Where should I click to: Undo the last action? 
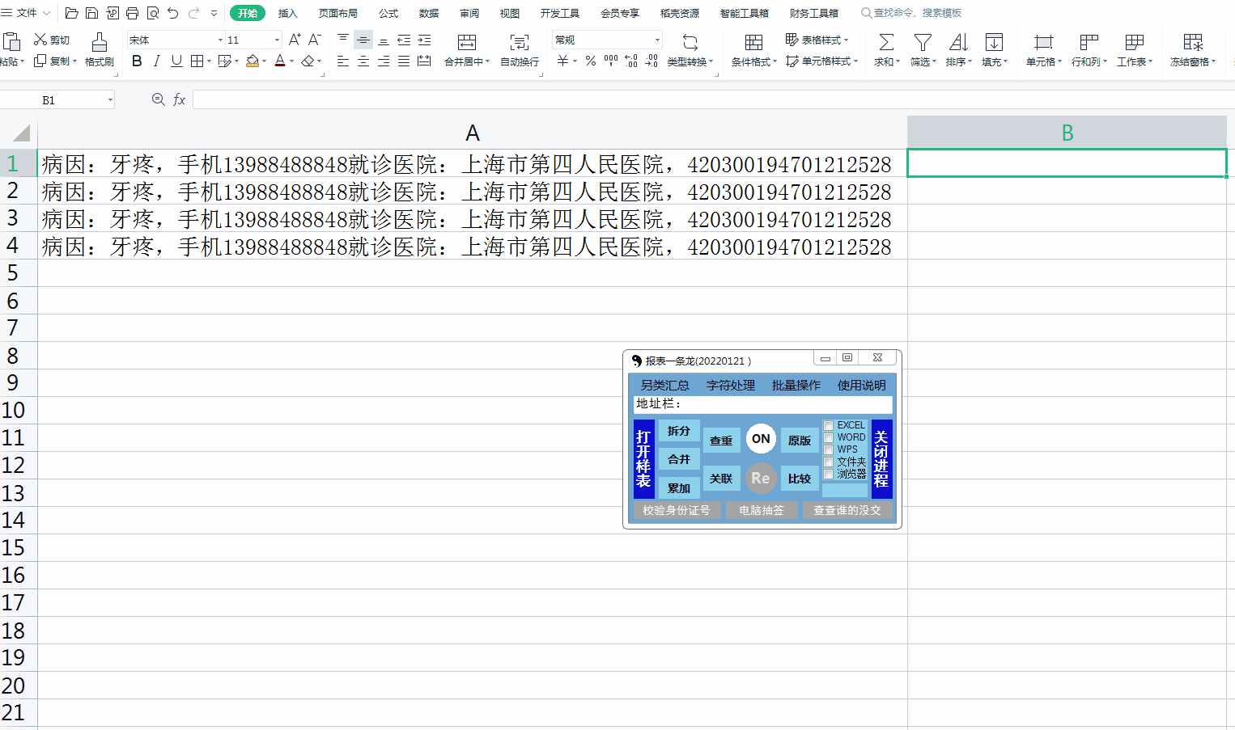pyautogui.click(x=172, y=13)
